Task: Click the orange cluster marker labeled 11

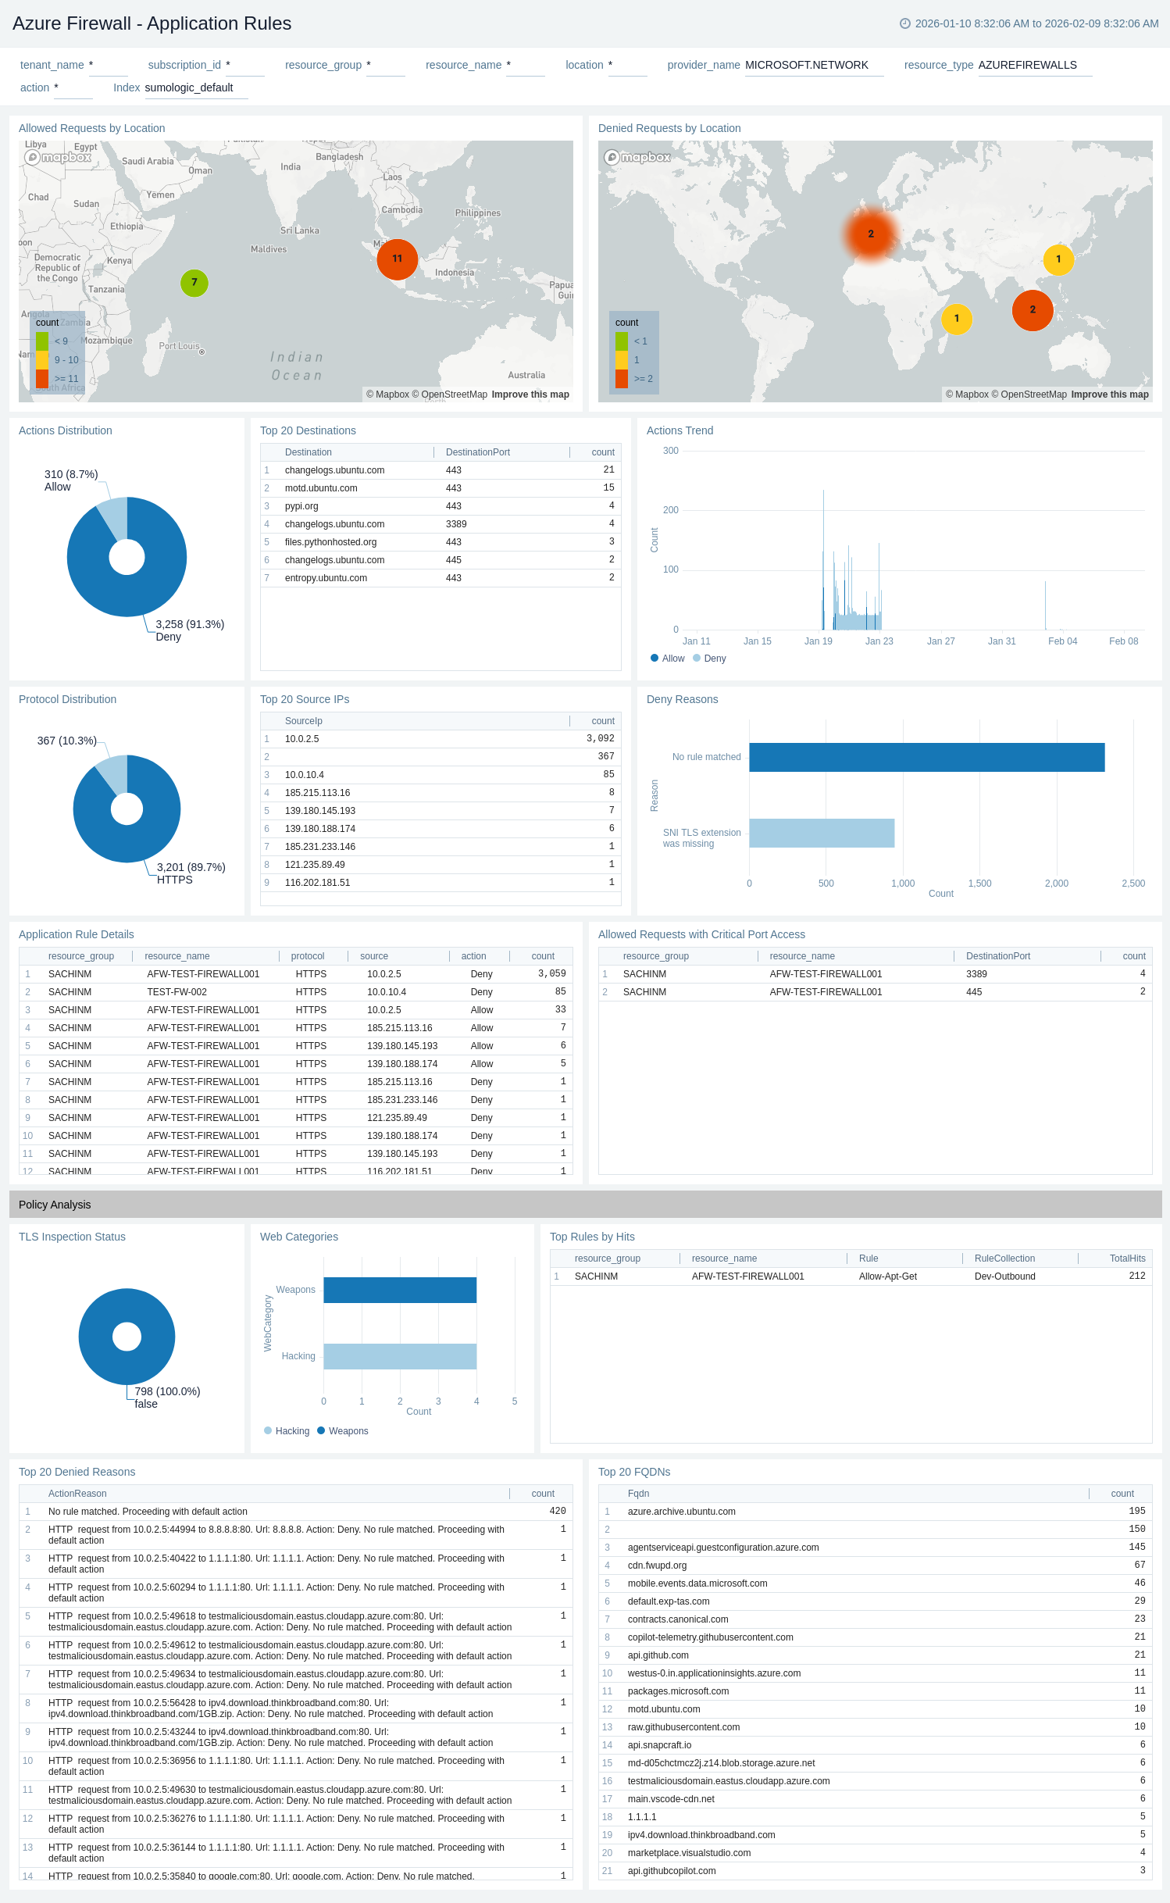Action: point(397,259)
